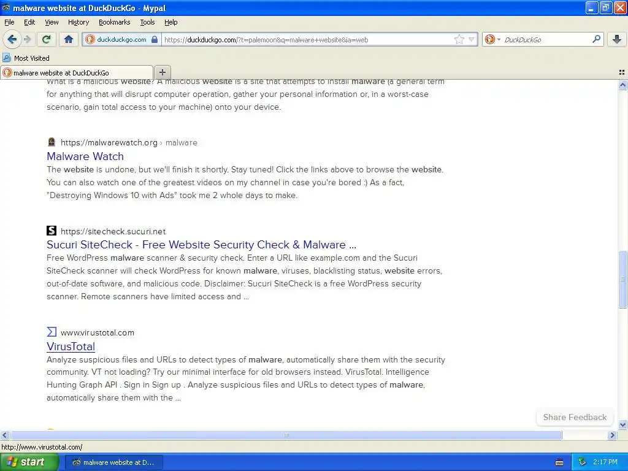Open the Most Visited bookmarks folder
628x471 pixels.
click(26, 58)
